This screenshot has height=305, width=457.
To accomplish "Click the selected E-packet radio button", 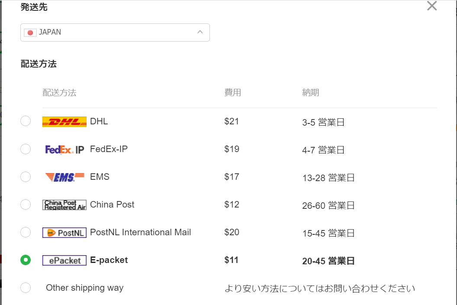I will click(26, 260).
